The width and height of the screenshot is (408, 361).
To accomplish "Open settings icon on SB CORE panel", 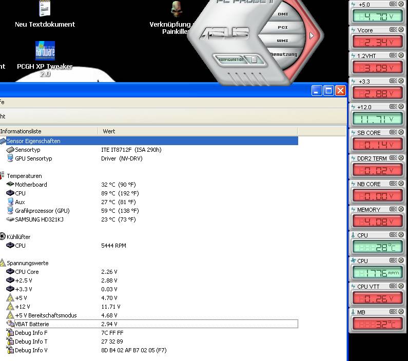I will click(x=393, y=132).
